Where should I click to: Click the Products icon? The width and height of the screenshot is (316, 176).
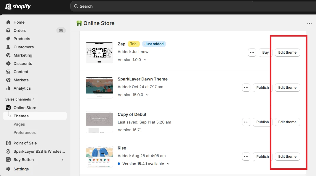tap(9, 39)
